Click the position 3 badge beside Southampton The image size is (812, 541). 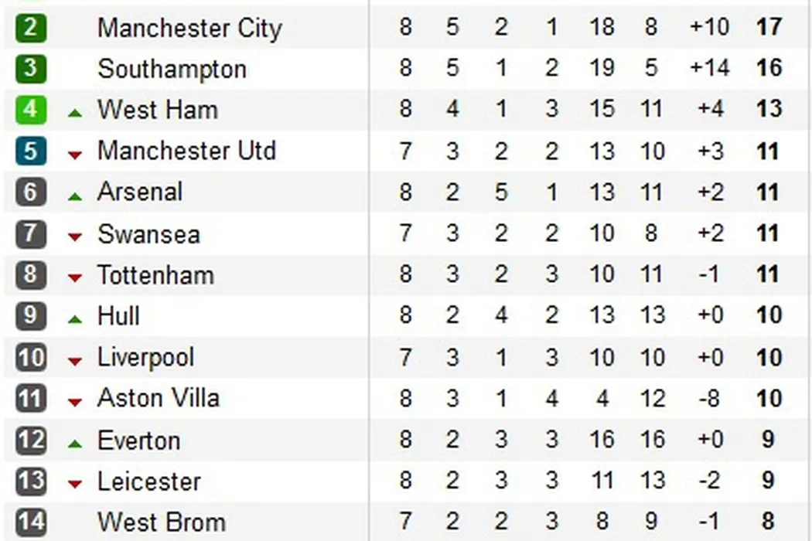(x=30, y=68)
